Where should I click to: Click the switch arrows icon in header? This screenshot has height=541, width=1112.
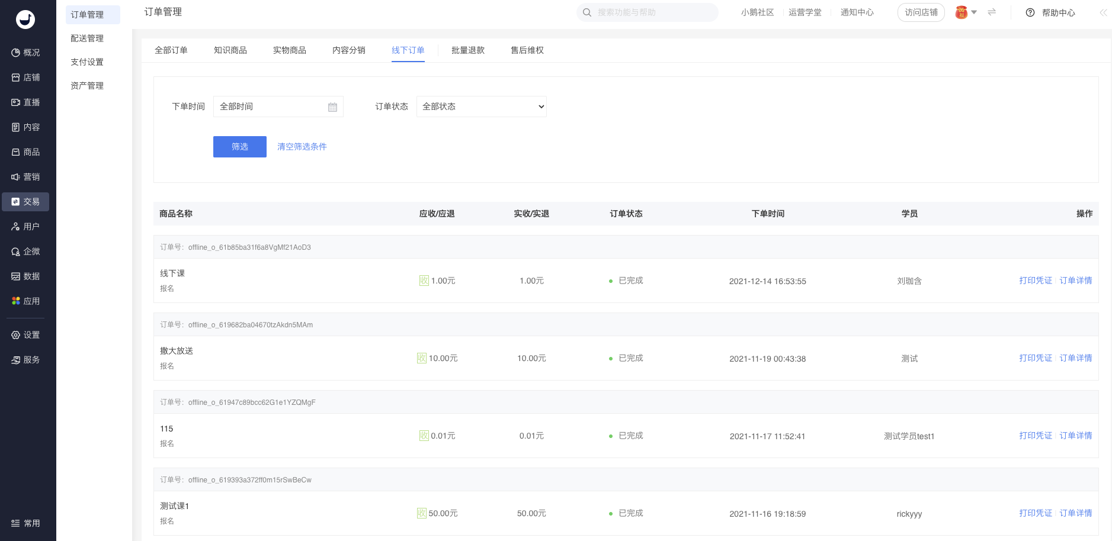[x=992, y=12]
